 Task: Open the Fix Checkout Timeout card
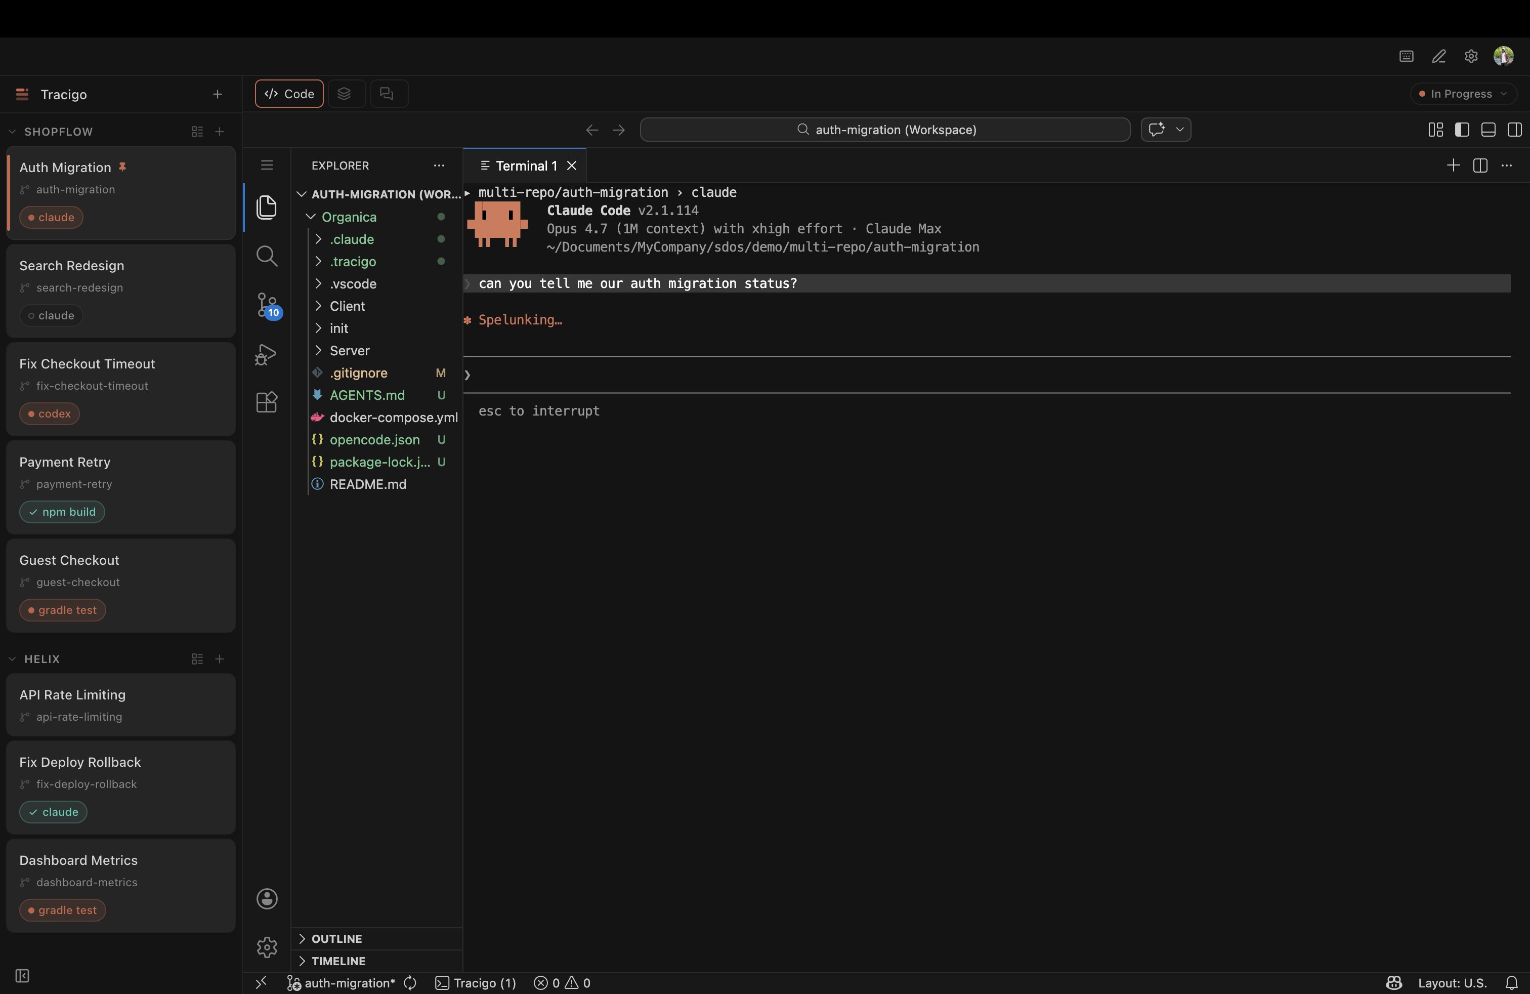click(x=121, y=389)
